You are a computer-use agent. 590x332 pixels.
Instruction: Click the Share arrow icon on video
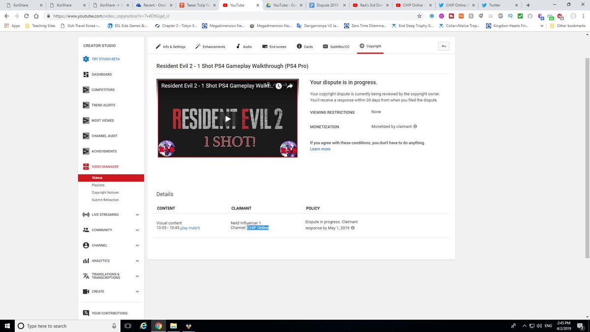pos(290,86)
